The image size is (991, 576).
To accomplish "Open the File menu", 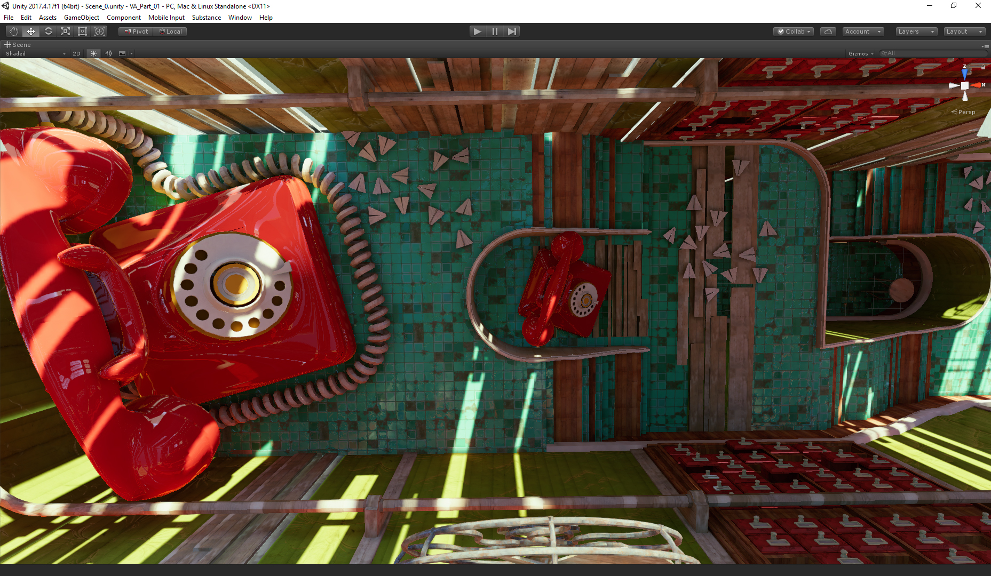I will 9,18.
